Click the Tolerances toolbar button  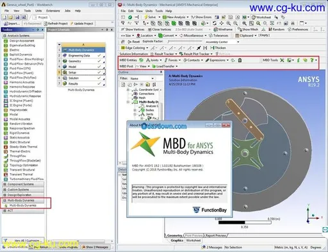(x=218, y=35)
